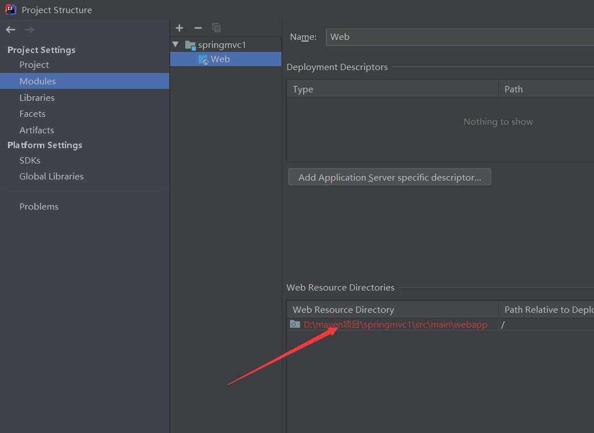Image resolution: width=594 pixels, height=433 pixels.
Task: Click the Path column header
Action: [546, 89]
